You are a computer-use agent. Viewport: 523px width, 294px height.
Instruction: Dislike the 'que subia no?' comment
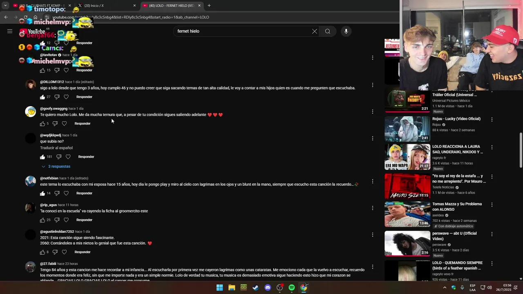pyautogui.click(x=59, y=157)
